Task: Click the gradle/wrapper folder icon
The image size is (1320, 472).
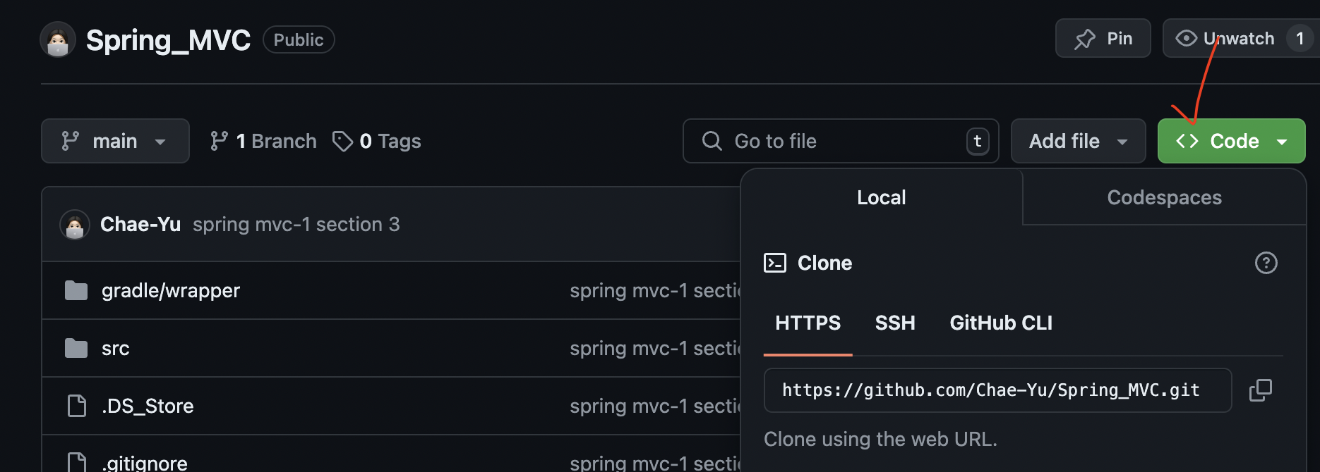Action: coord(76,290)
